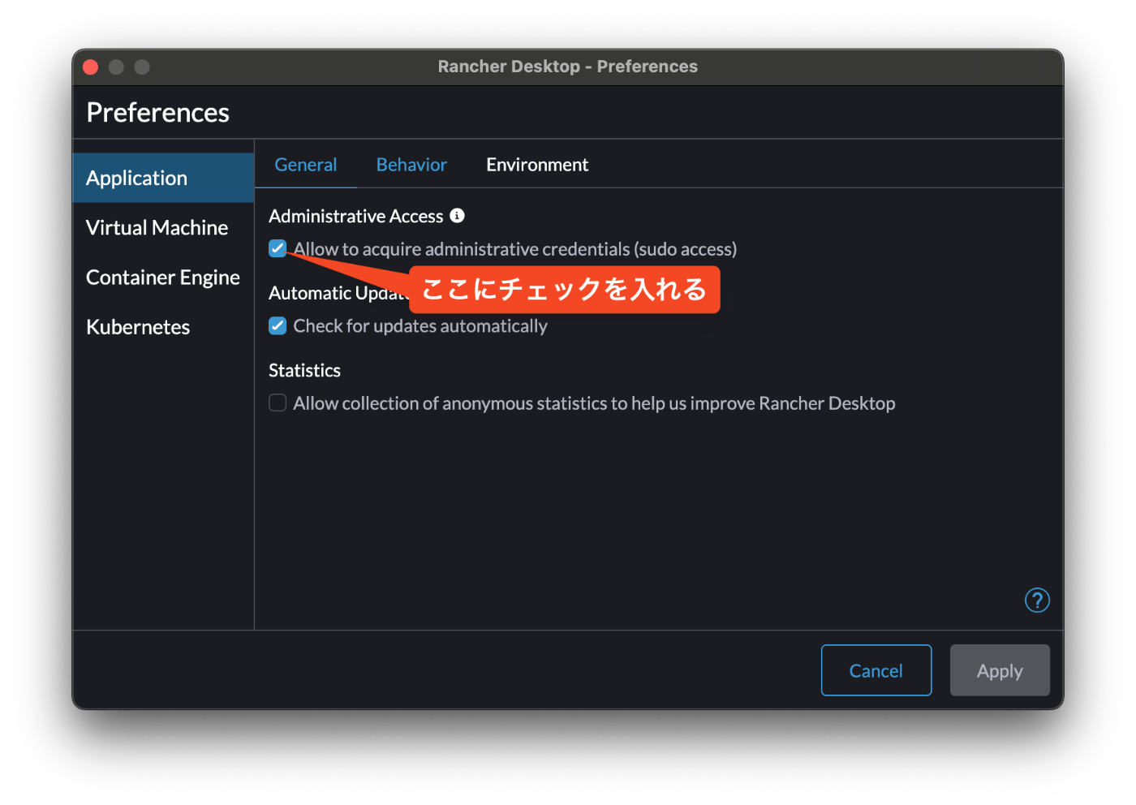The height and width of the screenshot is (805, 1136).
Task: Toggle sudo access administrative credentials checkbox
Action: [x=278, y=248]
